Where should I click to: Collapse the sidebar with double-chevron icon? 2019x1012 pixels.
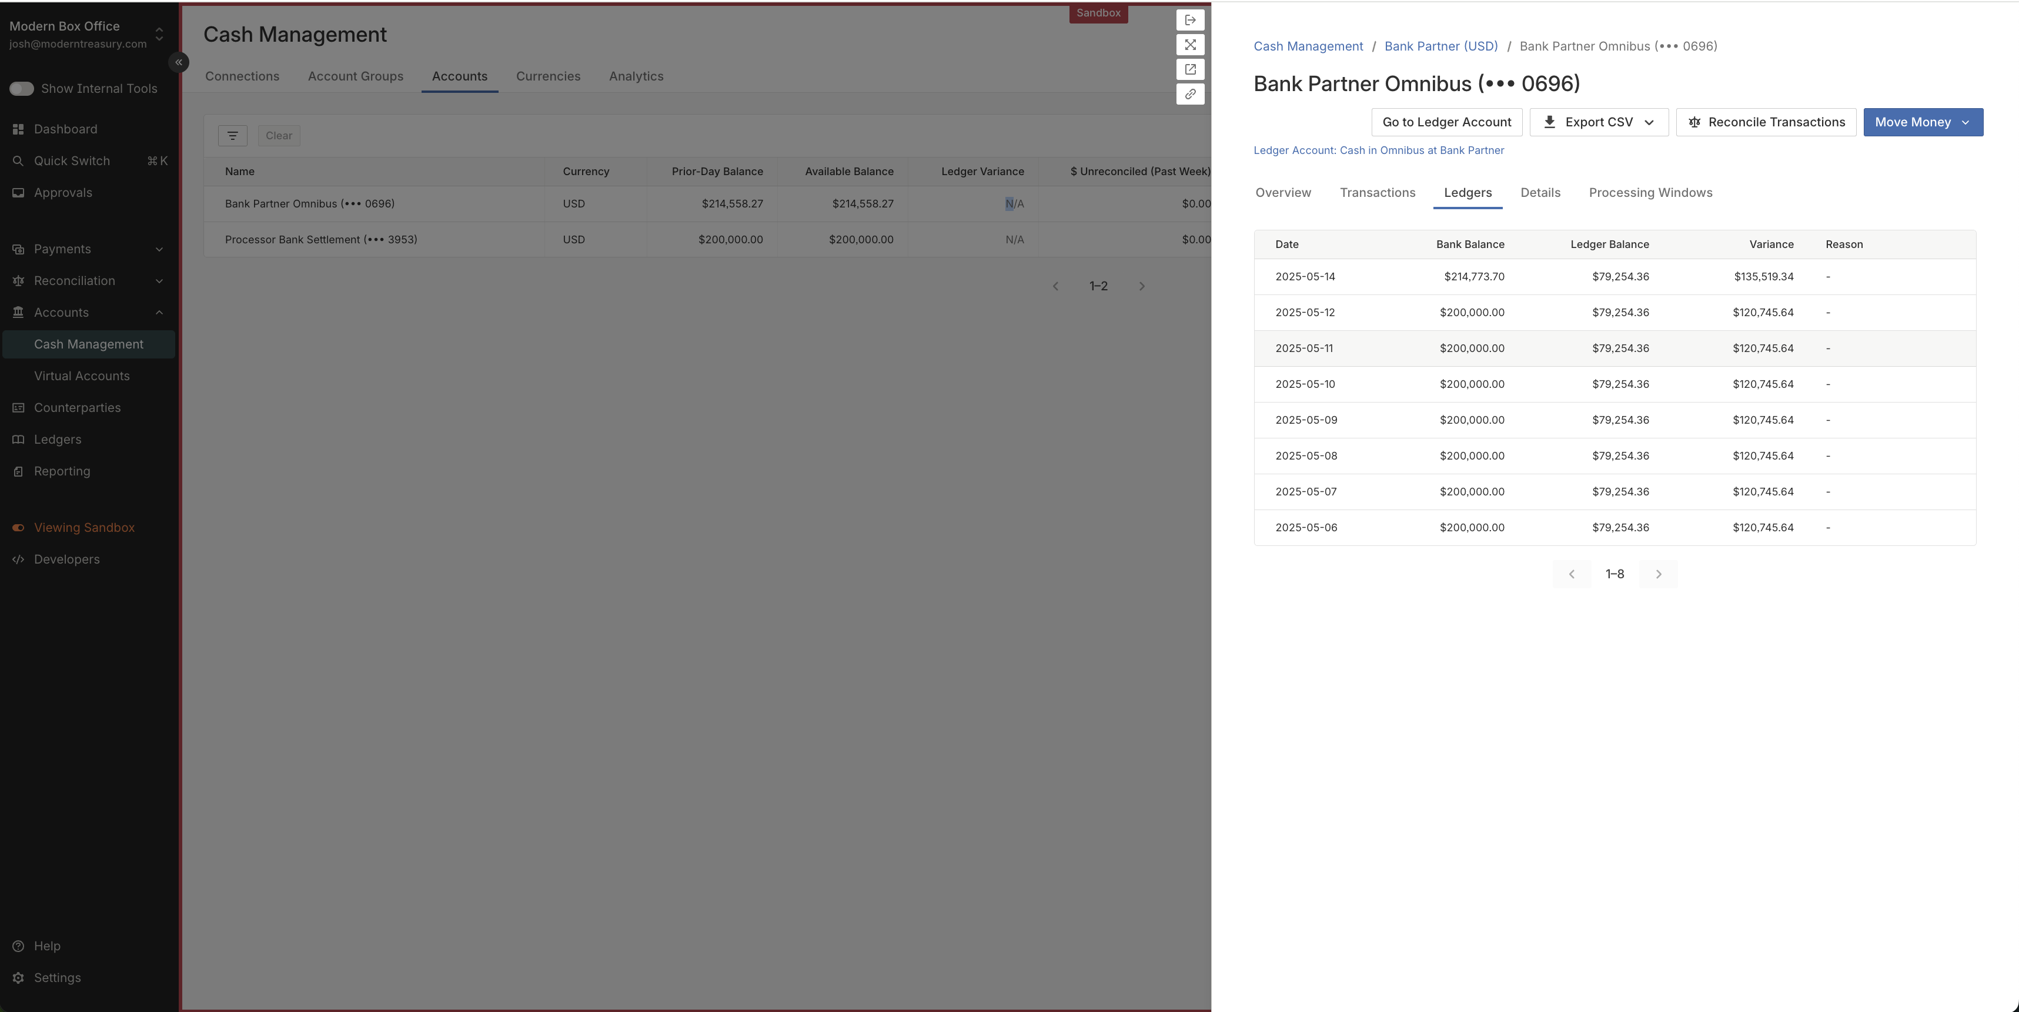click(x=179, y=62)
